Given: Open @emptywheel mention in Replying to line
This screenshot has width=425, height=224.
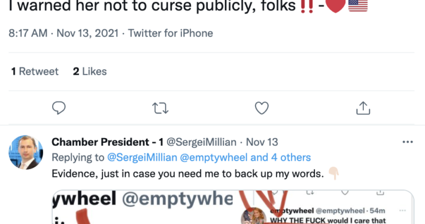Looking at the screenshot, I should [x=214, y=158].
